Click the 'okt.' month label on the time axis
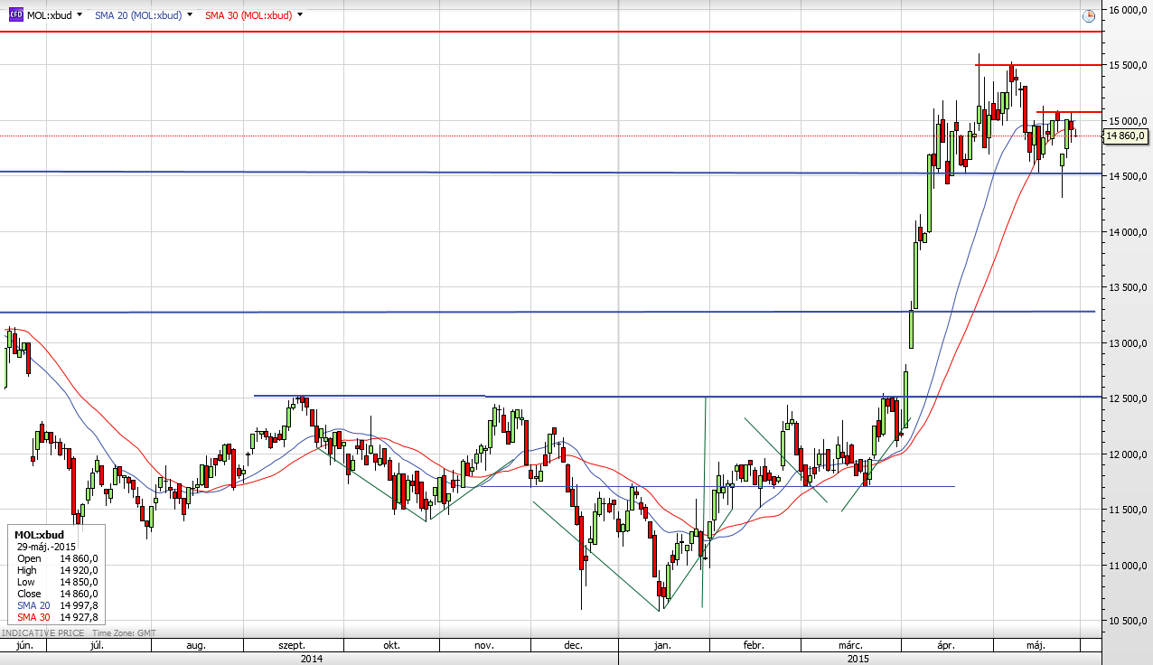This screenshot has height=665, width=1153. [391, 646]
